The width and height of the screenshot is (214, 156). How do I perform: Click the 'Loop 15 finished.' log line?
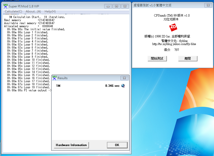[28, 75]
